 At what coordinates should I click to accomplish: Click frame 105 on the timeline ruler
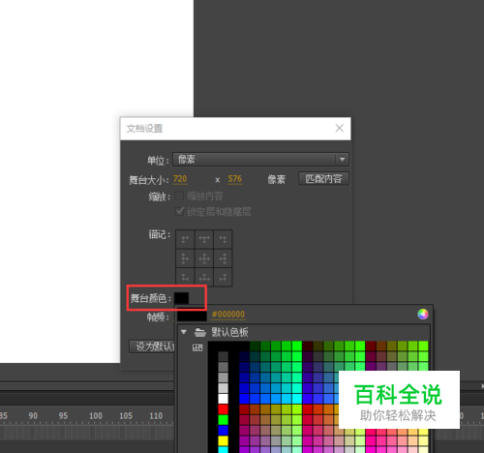(x=126, y=415)
